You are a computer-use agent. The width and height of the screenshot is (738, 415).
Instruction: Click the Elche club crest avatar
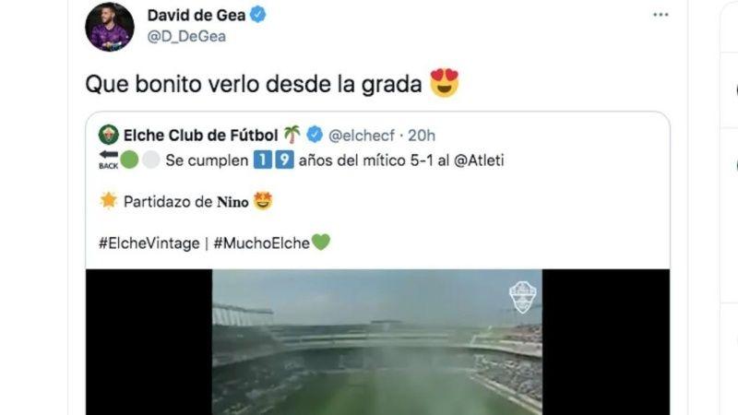point(109,135)
